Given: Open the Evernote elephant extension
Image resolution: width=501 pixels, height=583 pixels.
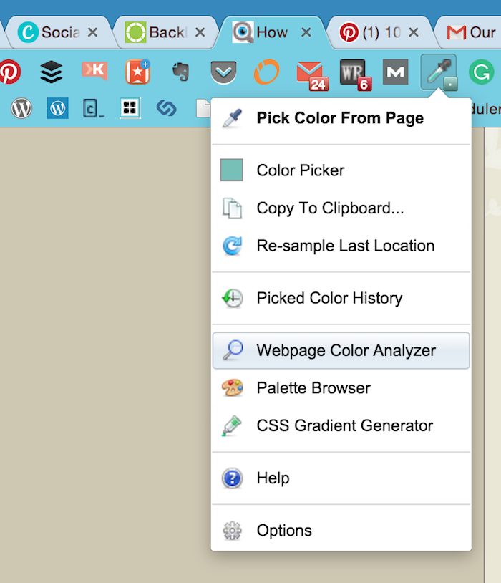Looking at the screenshot, I should pyautogui.click(x=180, y=72).
